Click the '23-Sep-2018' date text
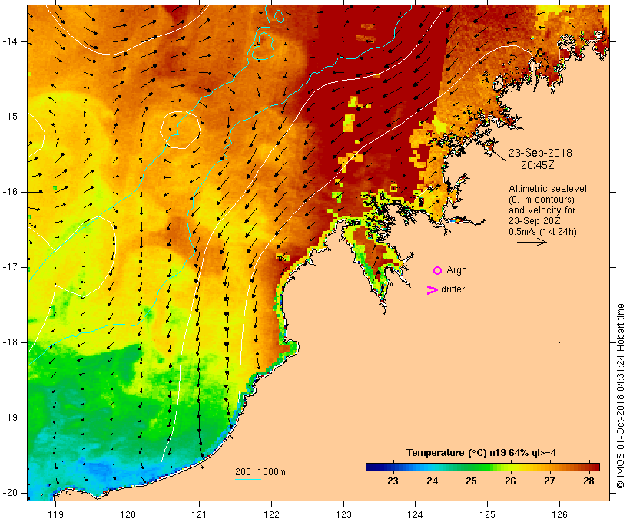630x522 pixels. pyautogui.click(x=540, y=153)
